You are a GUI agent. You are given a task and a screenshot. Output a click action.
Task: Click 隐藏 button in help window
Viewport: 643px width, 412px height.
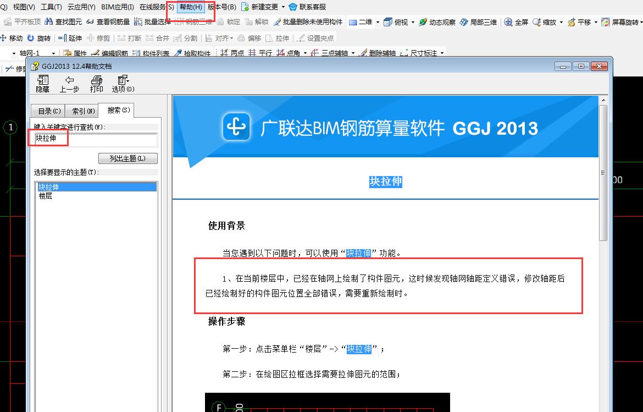coord(43,84)
